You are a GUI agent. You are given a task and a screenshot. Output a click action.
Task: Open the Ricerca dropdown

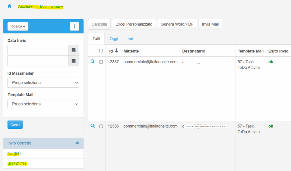point(18,26)
